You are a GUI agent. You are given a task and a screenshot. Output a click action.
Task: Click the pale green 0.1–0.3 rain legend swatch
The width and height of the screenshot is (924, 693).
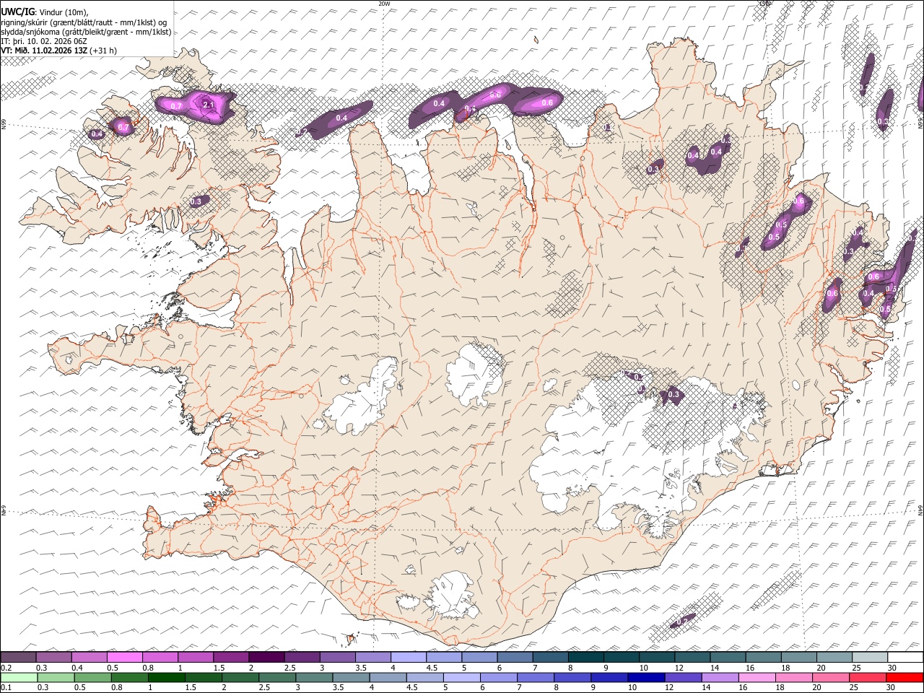pyautogui.click(x=19, y=677)
